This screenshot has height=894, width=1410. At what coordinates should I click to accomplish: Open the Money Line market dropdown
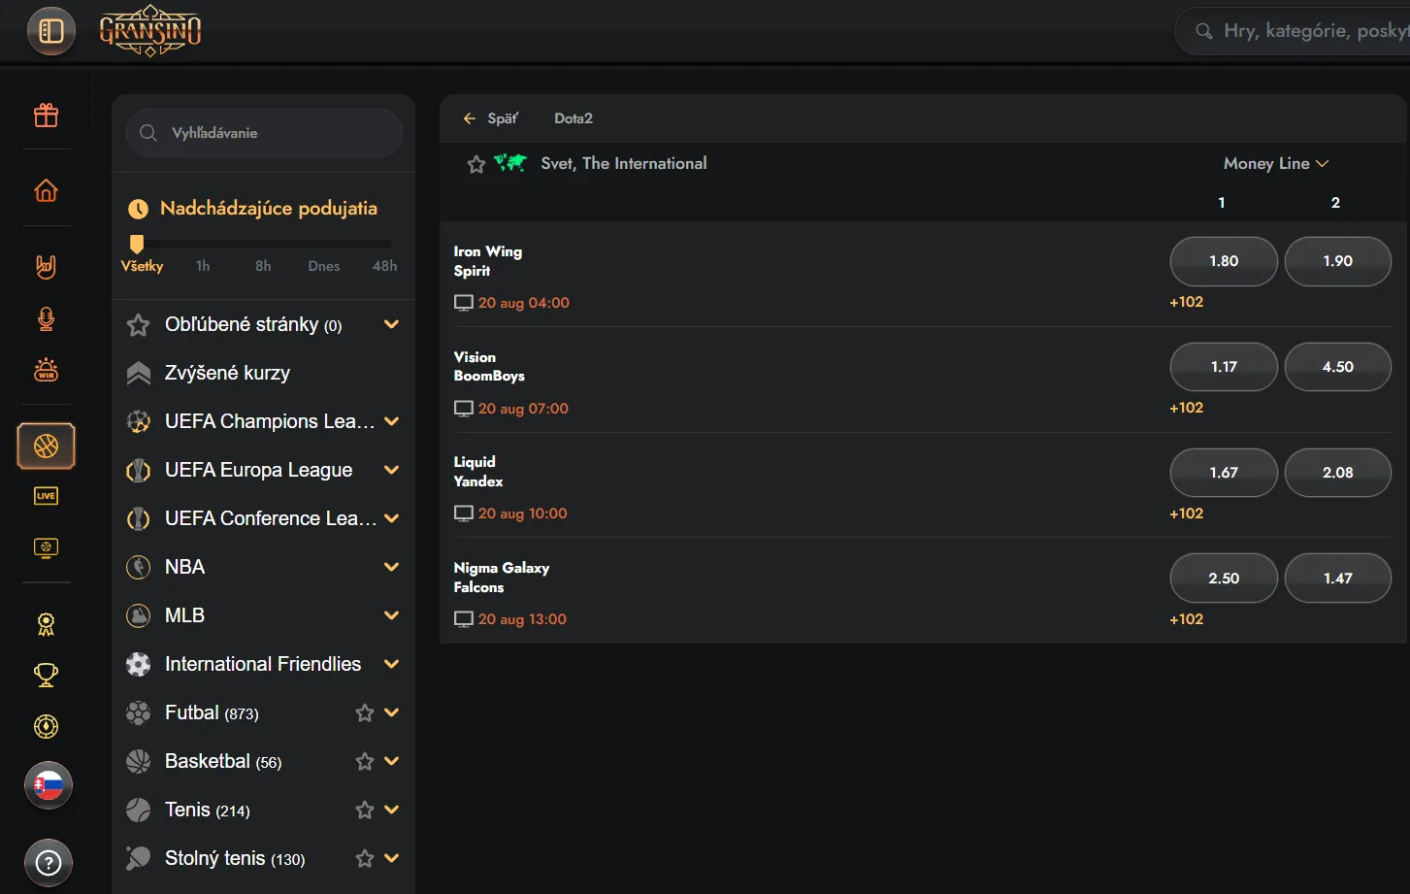(1276, 163)
